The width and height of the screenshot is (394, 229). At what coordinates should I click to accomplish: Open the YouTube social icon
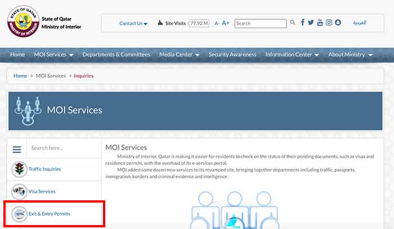pyautogui.click(x=320, y=23)
